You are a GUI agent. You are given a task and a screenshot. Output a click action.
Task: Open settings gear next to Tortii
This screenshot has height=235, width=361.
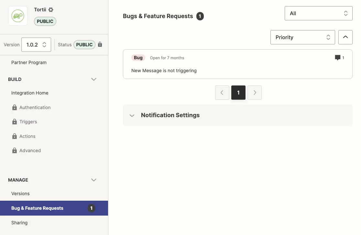(51, 10)
